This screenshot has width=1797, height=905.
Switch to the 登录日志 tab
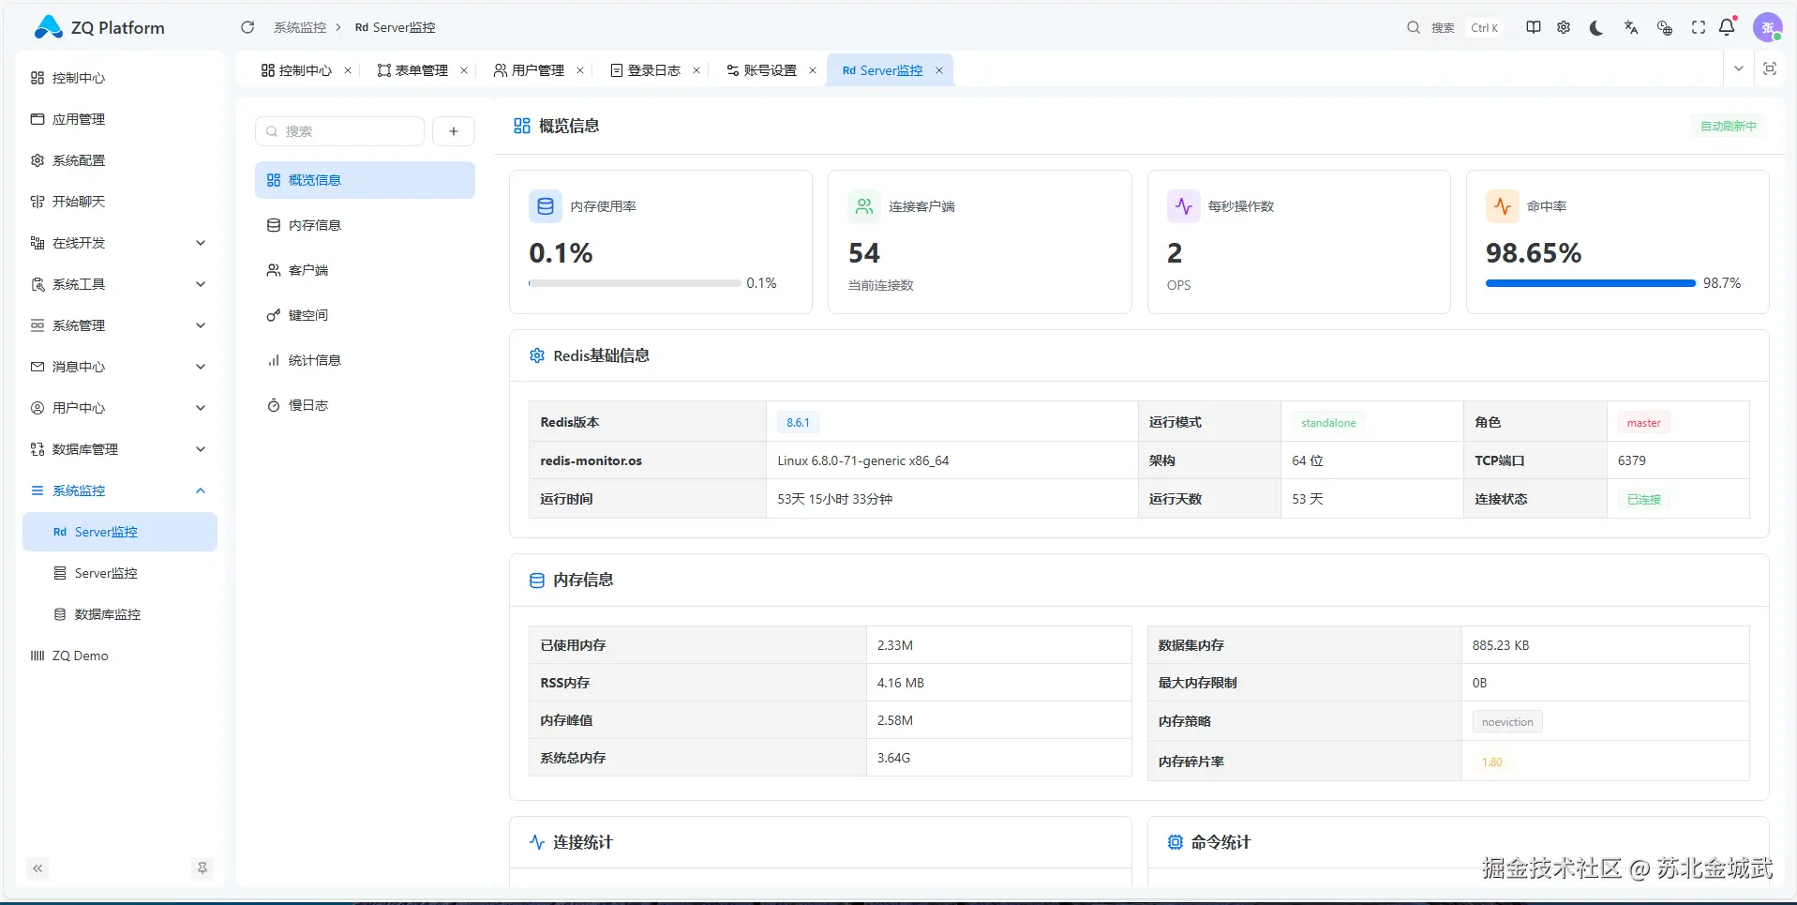[x=646, y=70]
